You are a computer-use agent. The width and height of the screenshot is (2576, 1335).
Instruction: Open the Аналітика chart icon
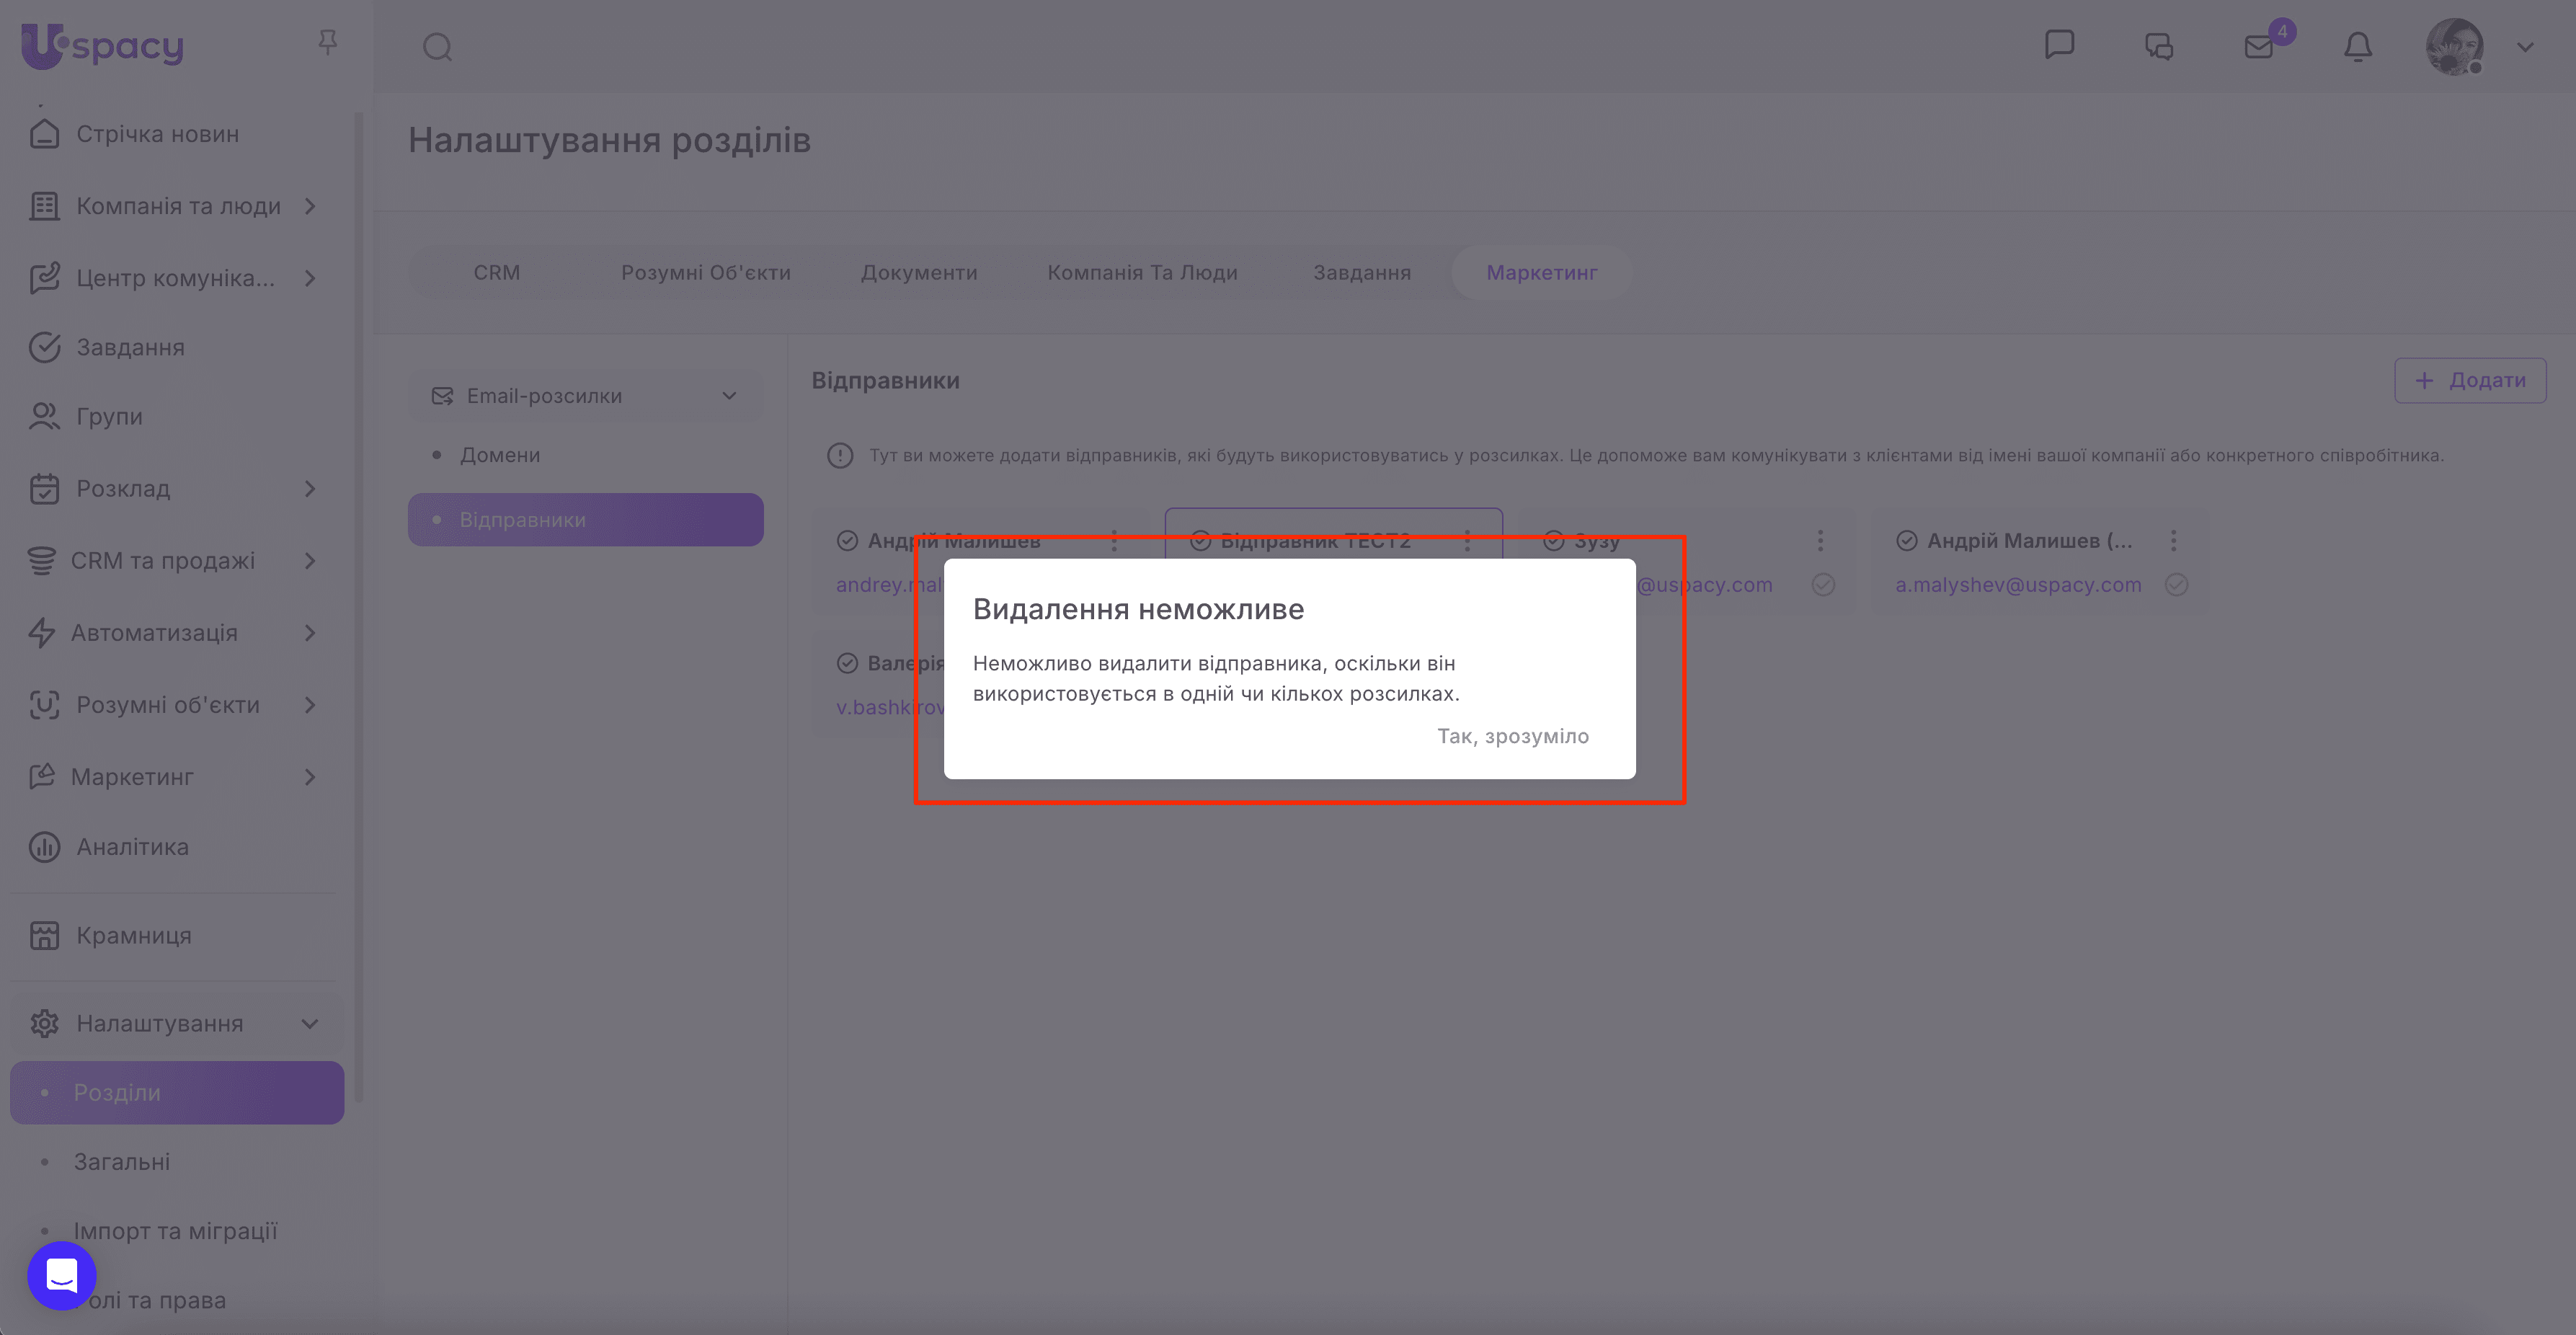[44, 846]
